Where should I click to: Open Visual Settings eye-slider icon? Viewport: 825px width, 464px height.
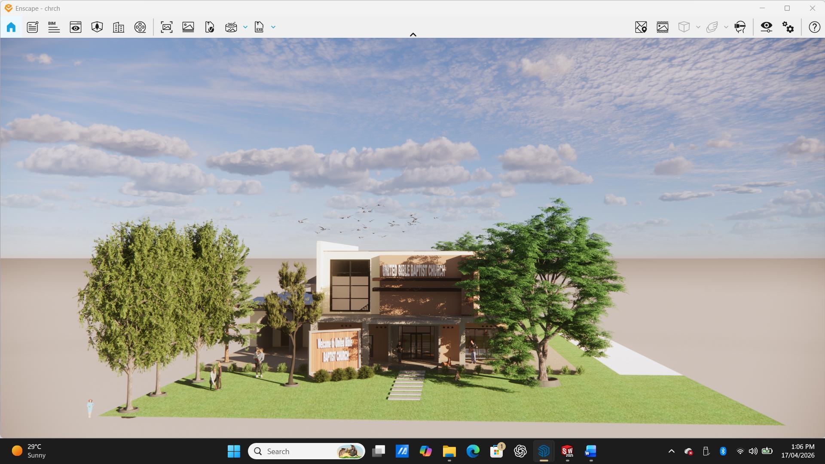click(x=766, y=27)
